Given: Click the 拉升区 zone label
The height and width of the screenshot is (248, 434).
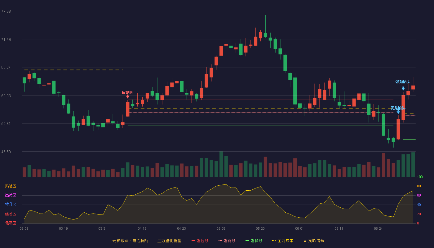Looking at the screenshot, I should pos(11,205).
